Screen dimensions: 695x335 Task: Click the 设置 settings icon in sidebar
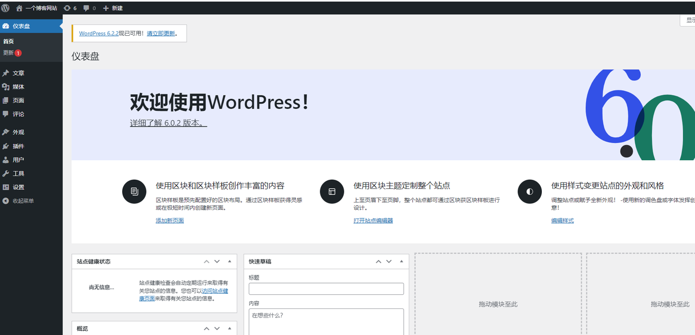click(x=5, y=187)
